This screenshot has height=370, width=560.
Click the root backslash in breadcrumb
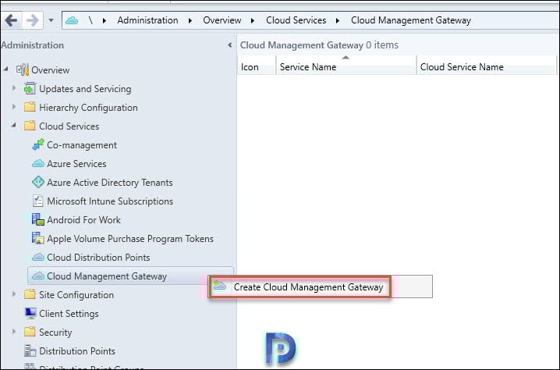[90, 20]
